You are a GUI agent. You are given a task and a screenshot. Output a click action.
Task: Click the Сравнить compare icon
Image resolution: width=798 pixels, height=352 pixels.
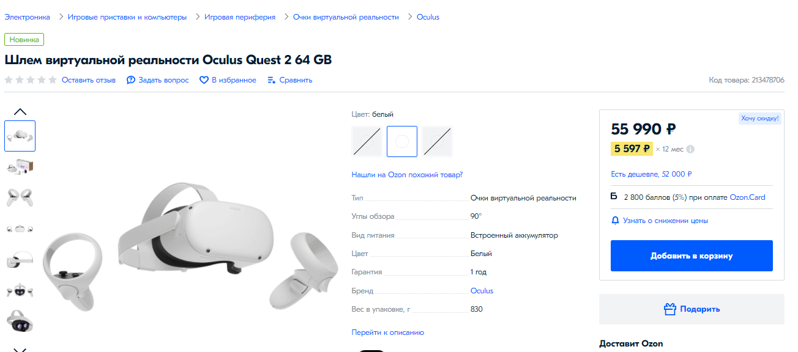coord(272,80)
